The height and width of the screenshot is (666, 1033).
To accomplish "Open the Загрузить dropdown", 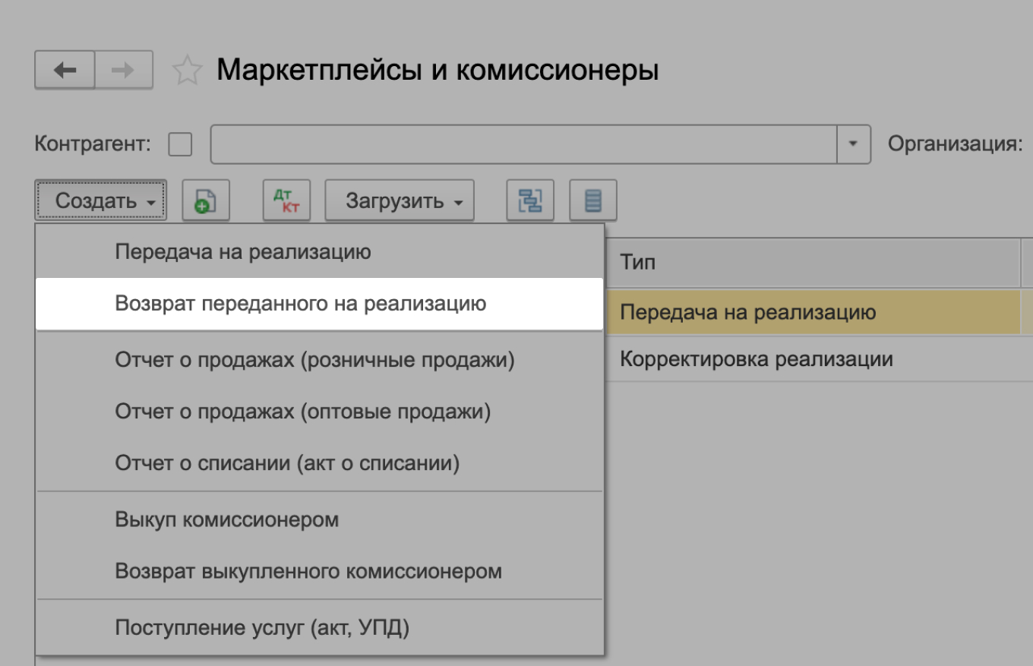I will [x=399, y=200].
